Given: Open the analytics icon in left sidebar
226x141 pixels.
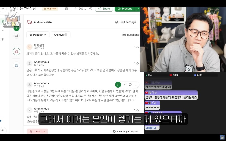Looking at the screenshot, I should (x=3, y=30).
